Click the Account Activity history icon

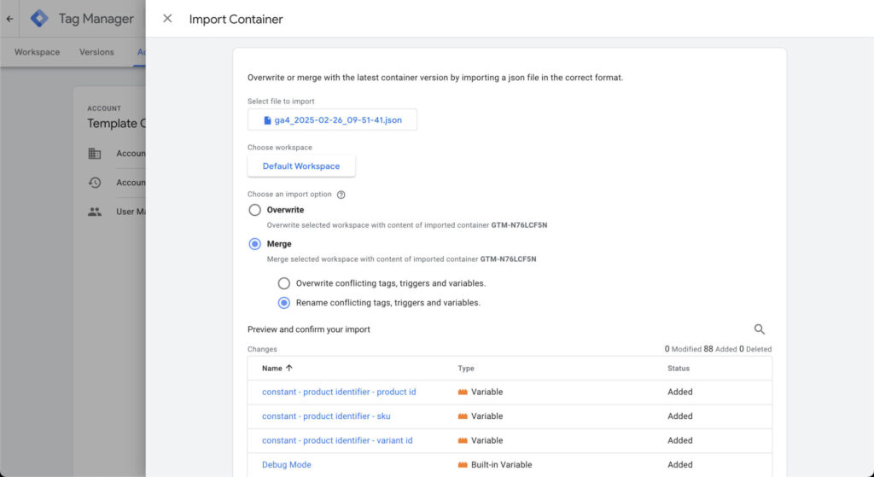click(95, 183)
